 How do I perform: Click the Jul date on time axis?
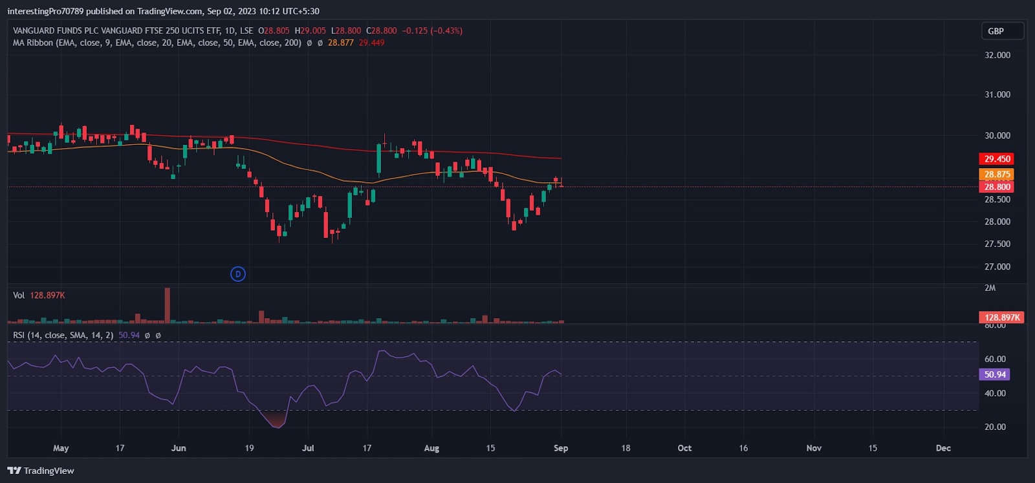click(308, 448)
